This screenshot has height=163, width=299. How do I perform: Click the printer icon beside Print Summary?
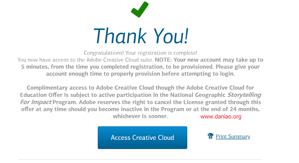coord(210,136)
